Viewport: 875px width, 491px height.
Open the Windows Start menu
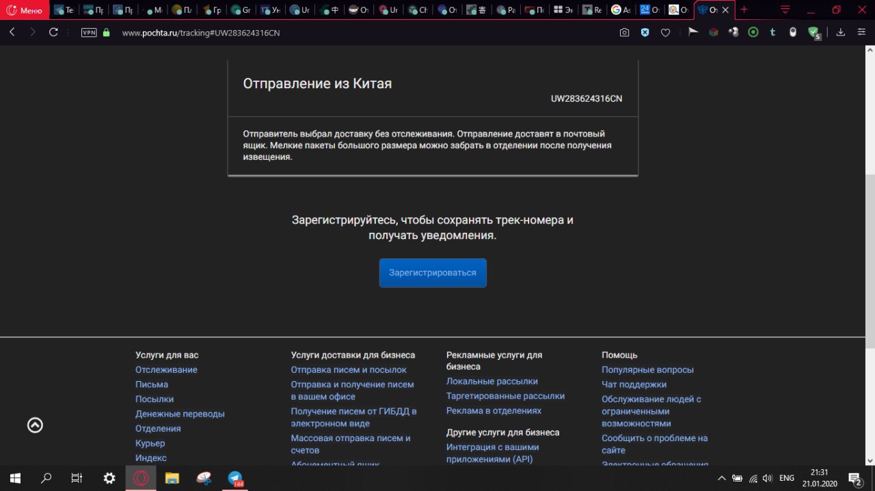(15, 478)
